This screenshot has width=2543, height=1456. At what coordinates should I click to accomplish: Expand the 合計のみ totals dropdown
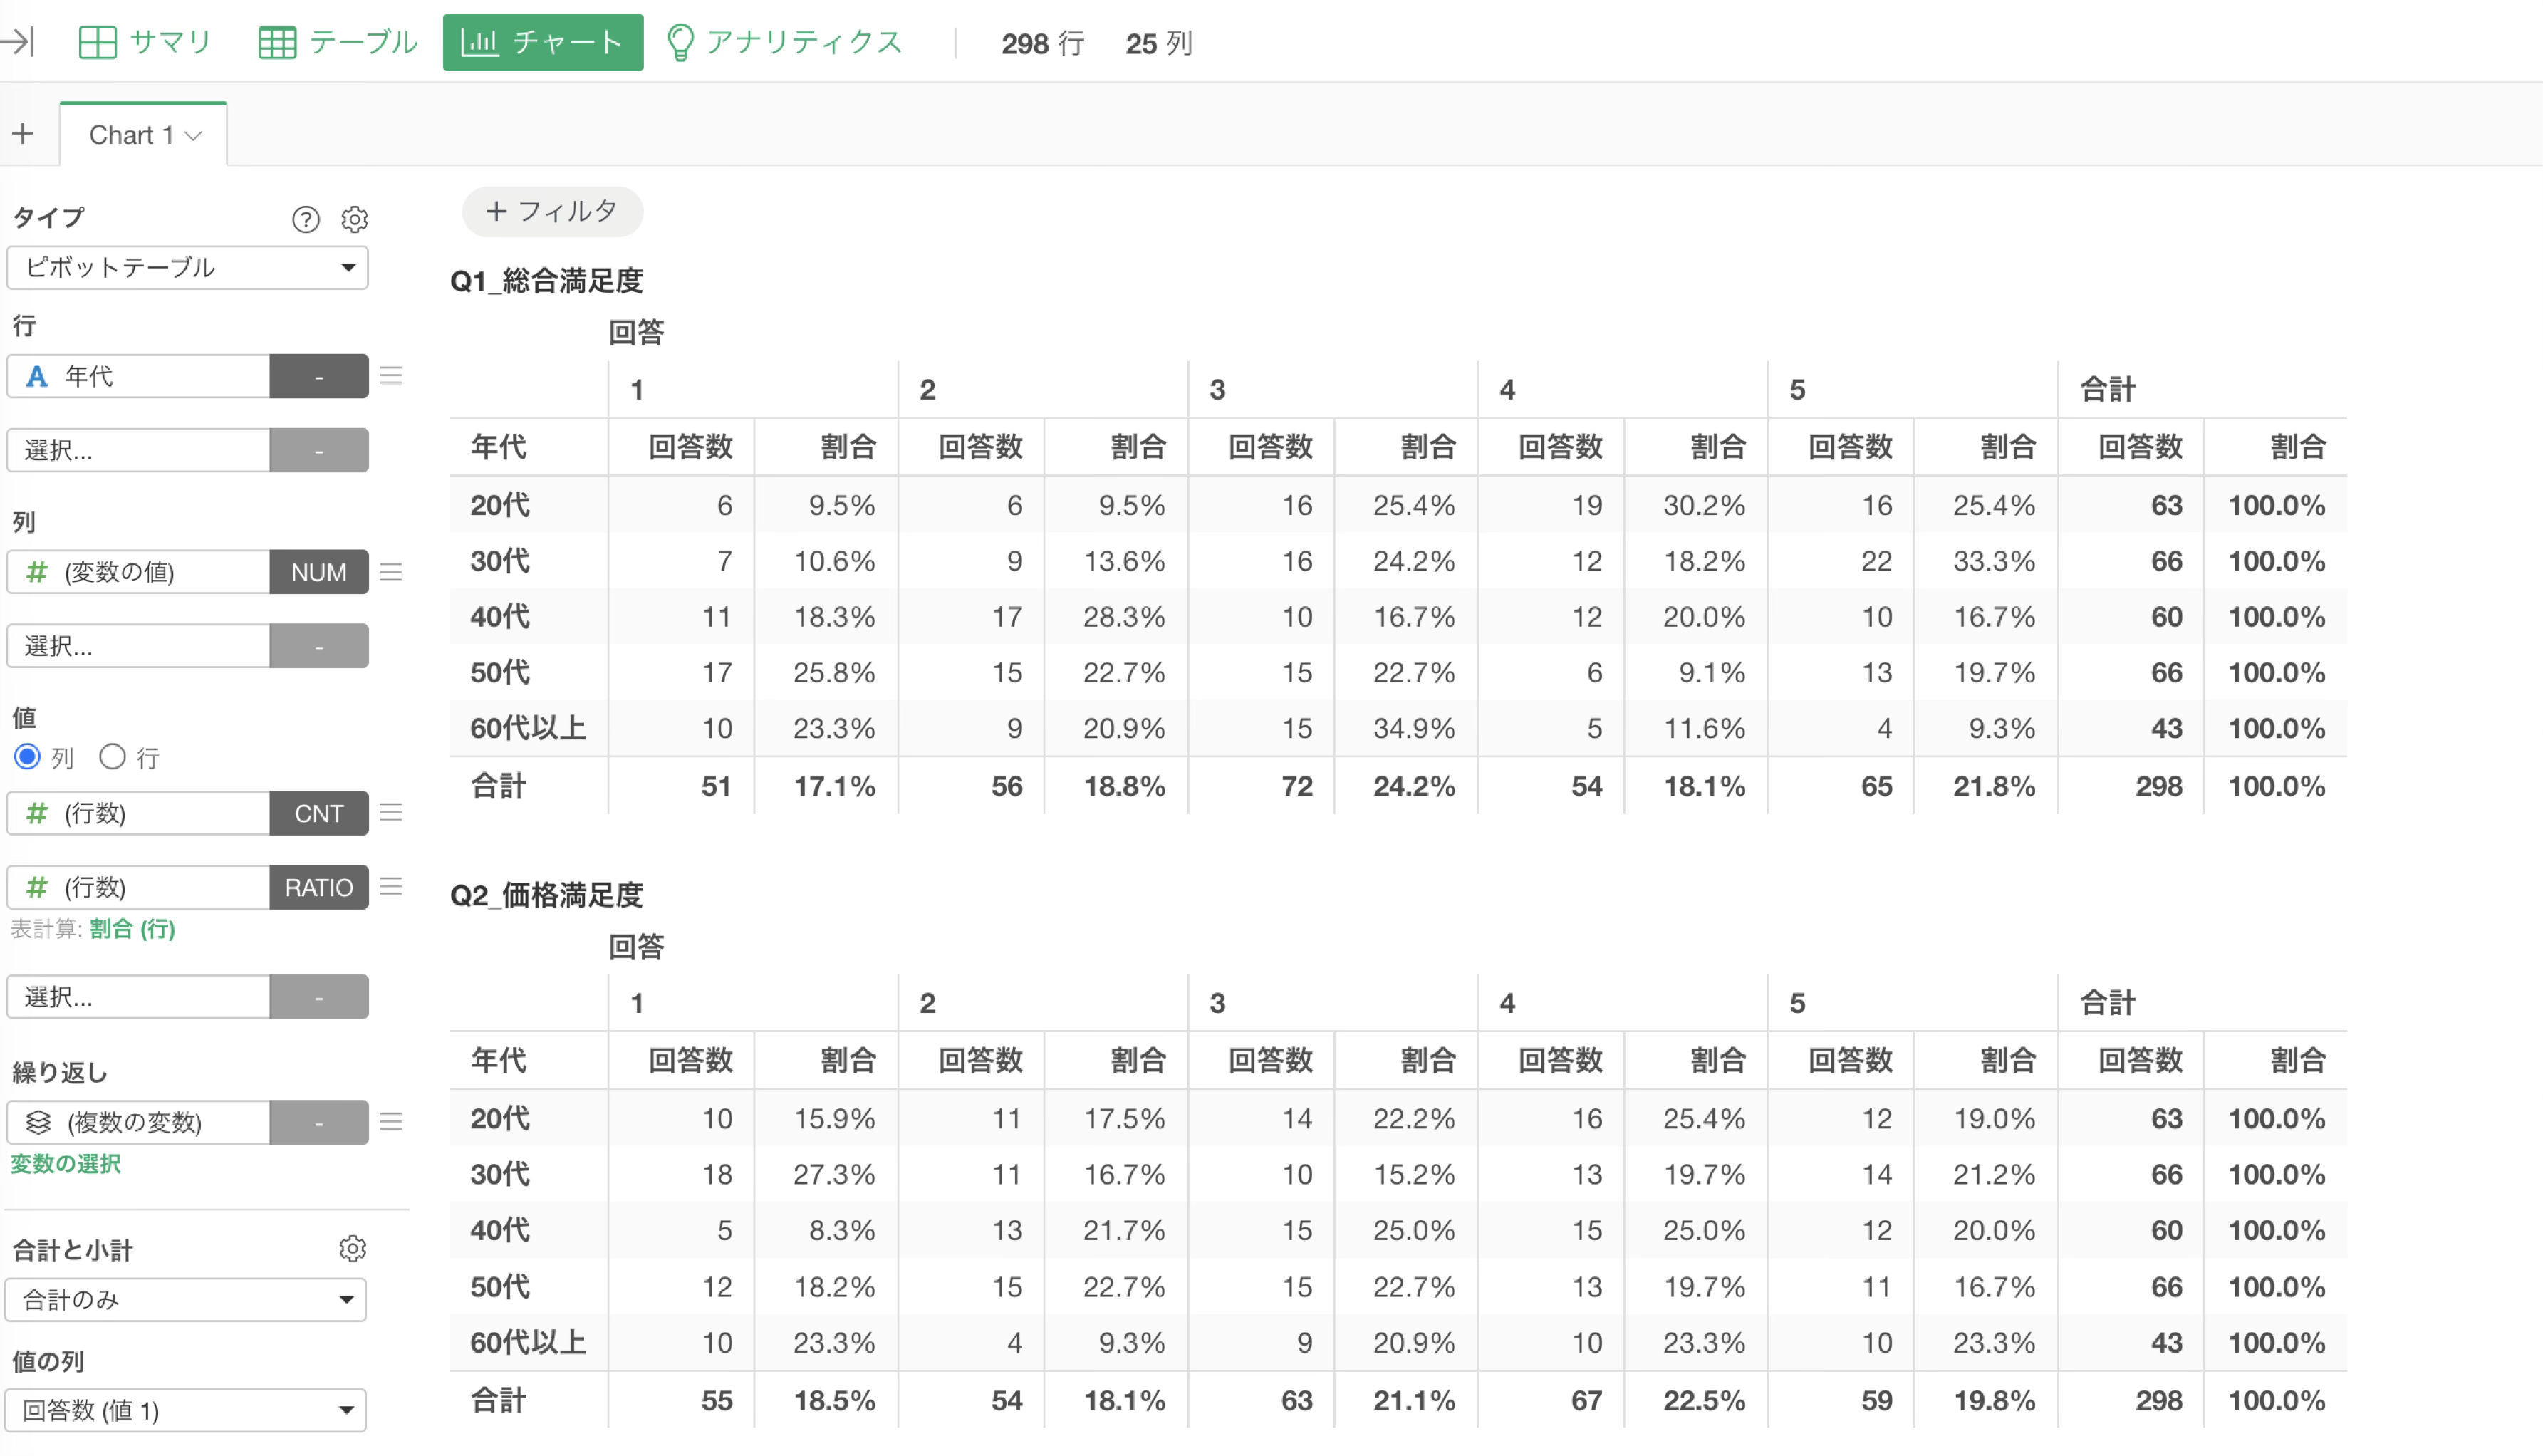point(186,1299)
